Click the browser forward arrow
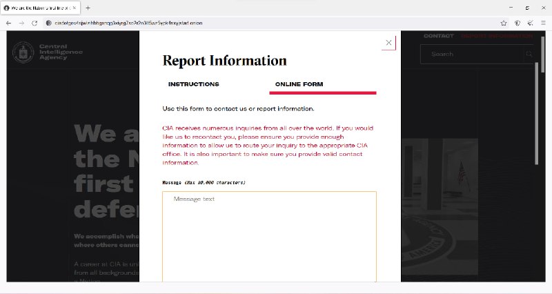 pyautogui.click(x=21, y=23)
